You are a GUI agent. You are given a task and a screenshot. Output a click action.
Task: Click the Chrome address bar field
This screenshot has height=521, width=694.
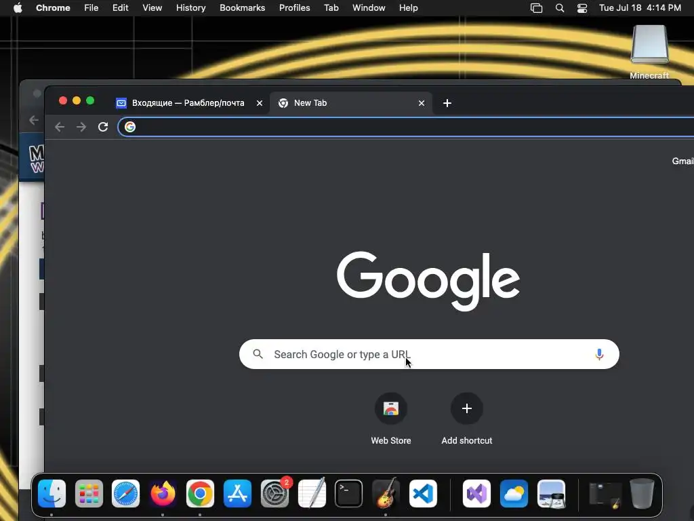(407, 127)
